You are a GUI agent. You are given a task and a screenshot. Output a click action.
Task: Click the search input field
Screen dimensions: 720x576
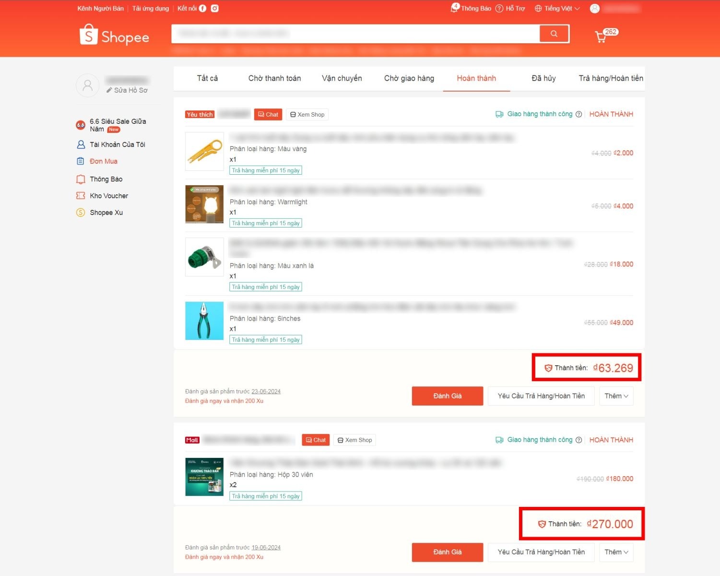tap(355, 34)
